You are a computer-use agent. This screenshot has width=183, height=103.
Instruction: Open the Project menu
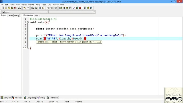24,5
